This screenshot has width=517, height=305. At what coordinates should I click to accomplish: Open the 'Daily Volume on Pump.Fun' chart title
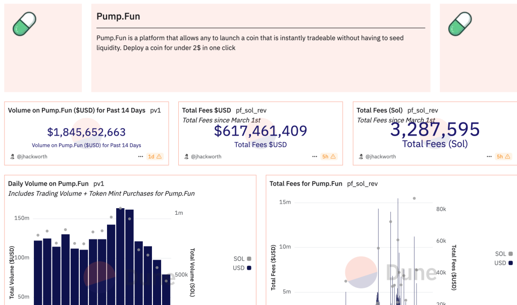coord(48,184)
